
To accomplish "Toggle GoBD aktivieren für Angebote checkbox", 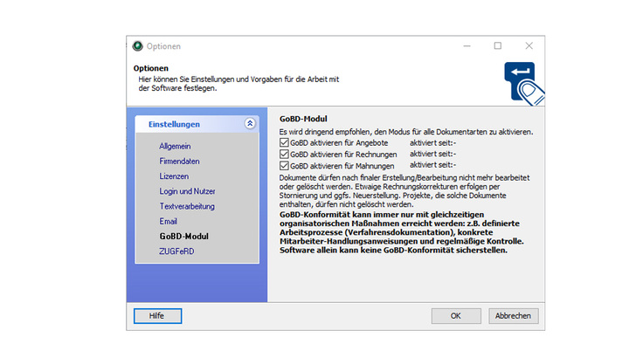I will point(284,142).
